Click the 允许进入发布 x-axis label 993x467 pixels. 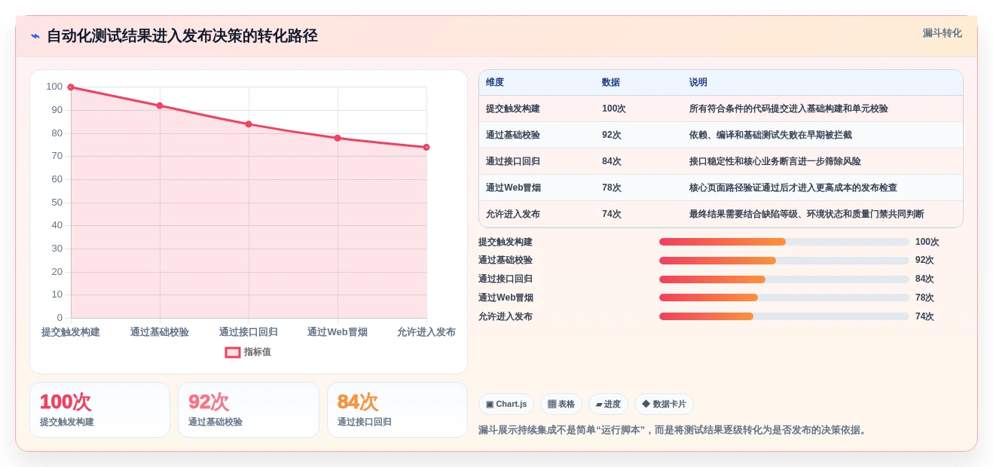(426, 332)
